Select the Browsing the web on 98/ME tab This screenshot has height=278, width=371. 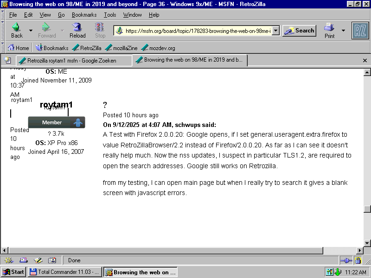tap(190, 60)
